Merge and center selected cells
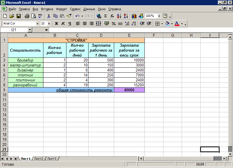Screen dimensions: 233x168 (x=98, y=24)
